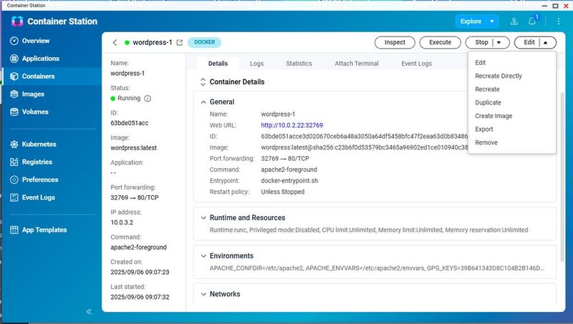Expand the Environments section
The image size is (573, 324).
203,256
